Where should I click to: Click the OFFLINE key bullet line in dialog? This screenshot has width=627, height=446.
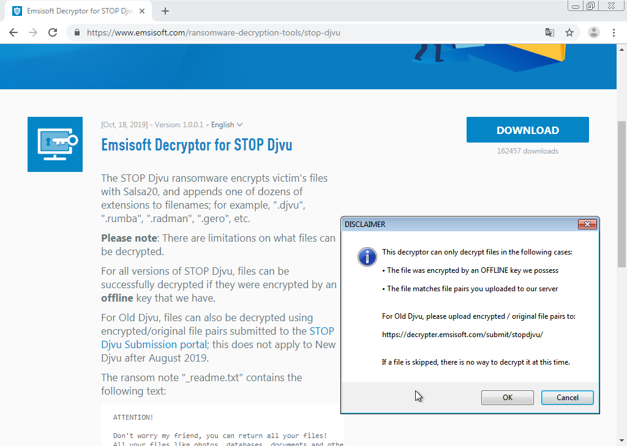[470, 270]
